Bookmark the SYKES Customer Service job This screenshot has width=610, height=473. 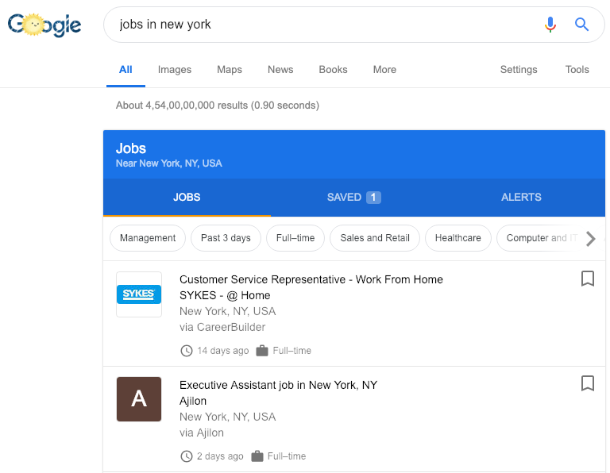pos(588,279)
